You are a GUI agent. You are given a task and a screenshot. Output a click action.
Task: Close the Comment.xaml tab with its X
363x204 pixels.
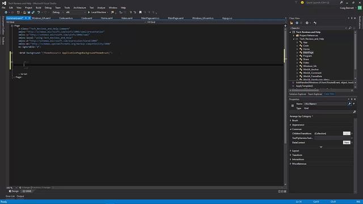point(29,18)
